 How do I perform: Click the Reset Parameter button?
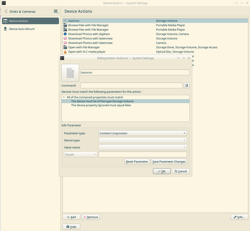(137, 161)
